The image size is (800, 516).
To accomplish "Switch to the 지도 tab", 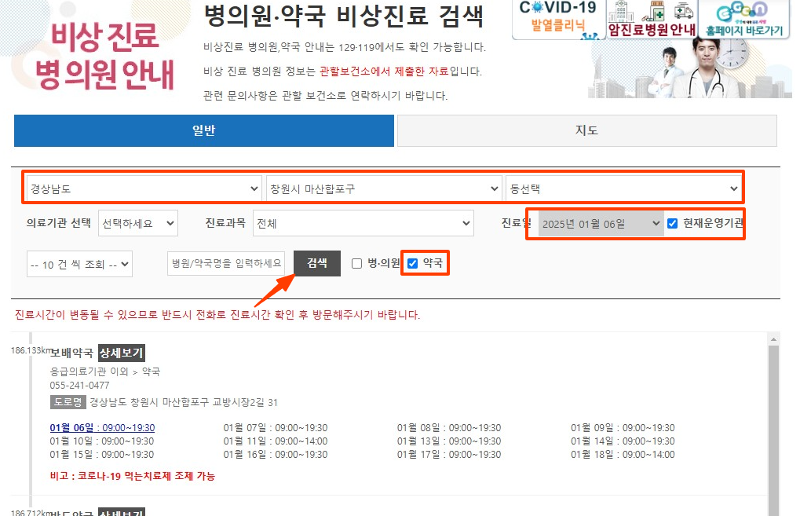I will (x=586, y=130).
